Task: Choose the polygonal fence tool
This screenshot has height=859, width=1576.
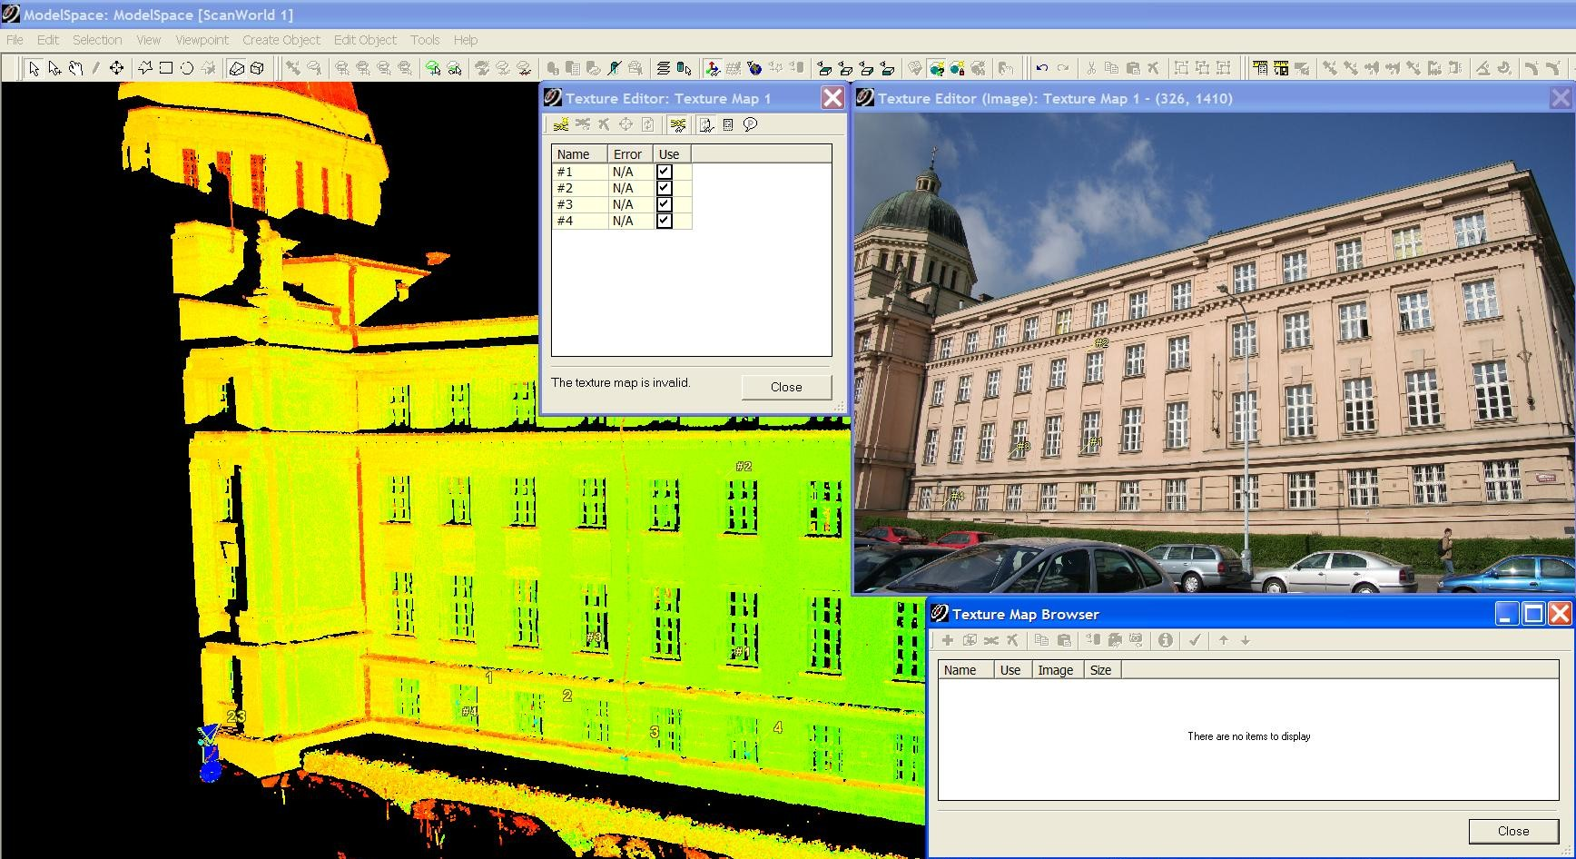Action: coord(145,68)
